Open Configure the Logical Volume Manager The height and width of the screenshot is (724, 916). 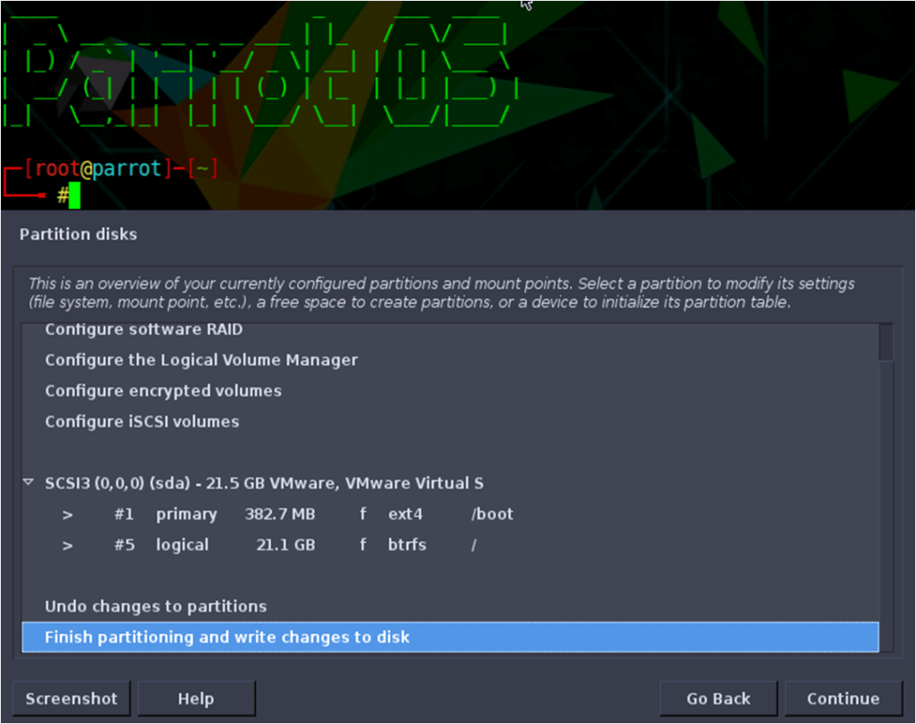pyautogui.click(x=451, y=360)
